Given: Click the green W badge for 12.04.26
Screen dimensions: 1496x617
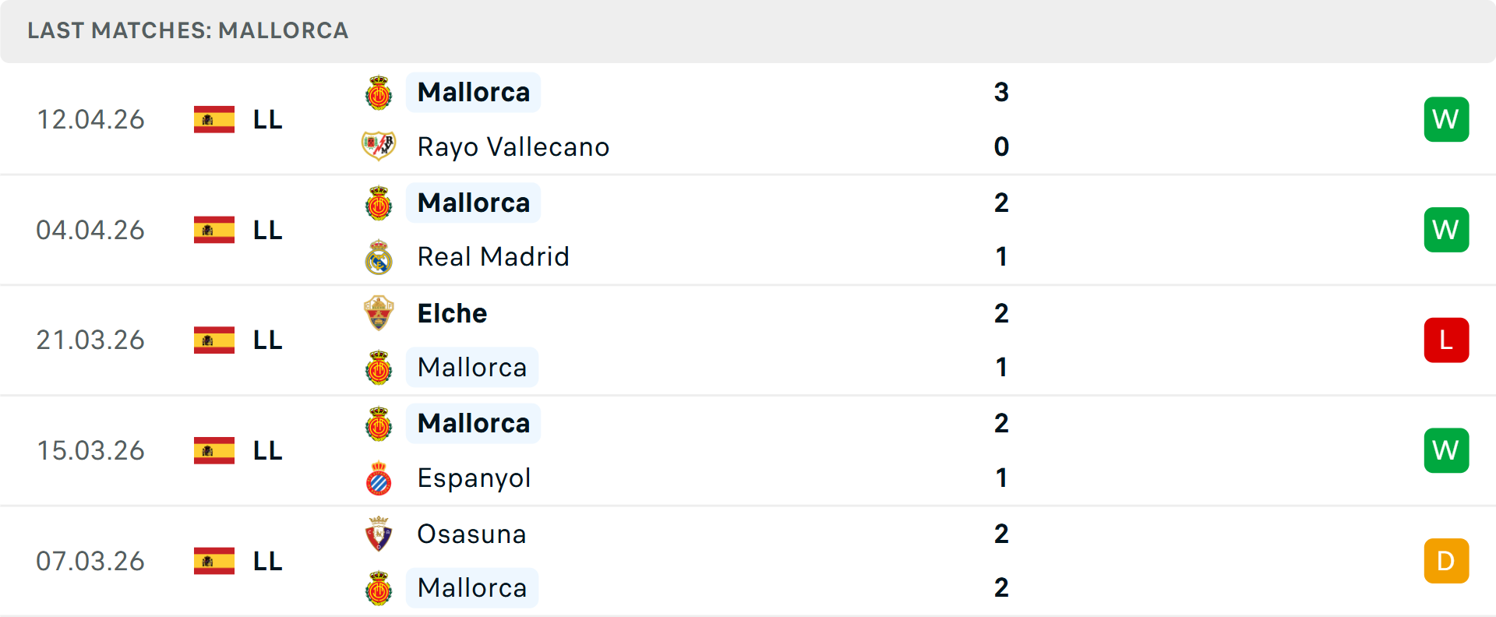Looking at the screenshot, I should click(x=1446, y=119).
